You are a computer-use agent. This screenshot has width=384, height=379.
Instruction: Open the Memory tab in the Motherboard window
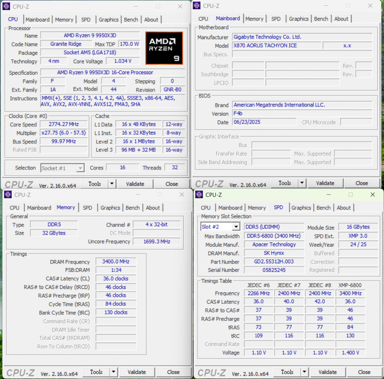click(x=255, y=19)
